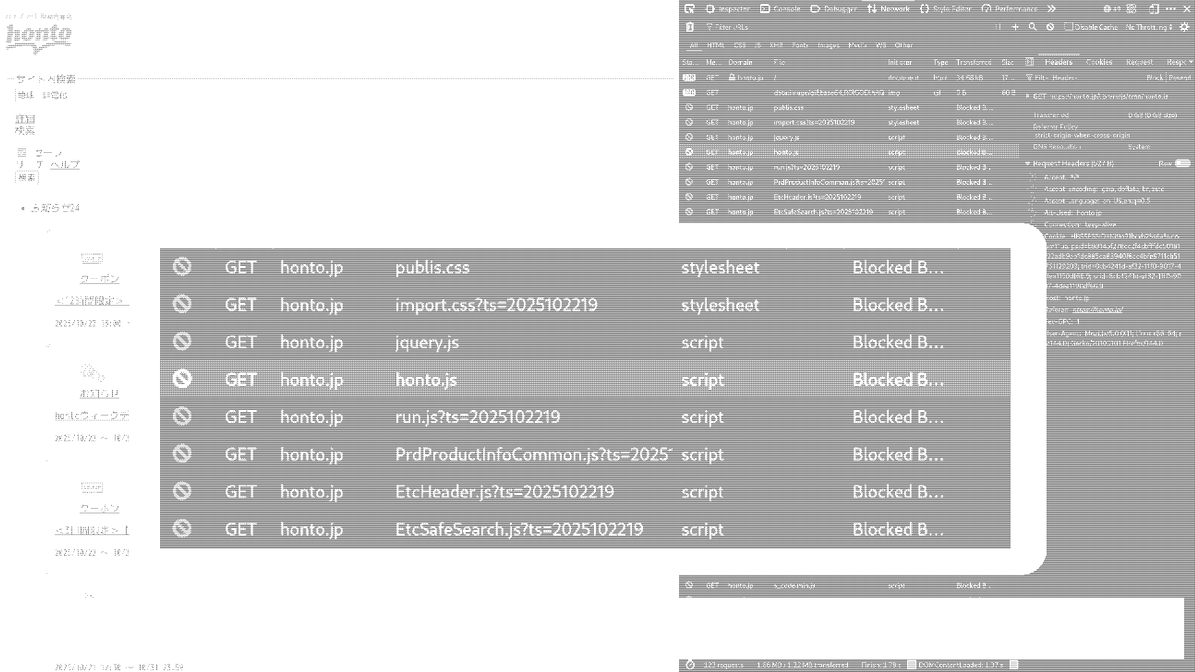Open the ヘルプ link
This screenshot has width=1195, height=672.
(x=65, y=164)
